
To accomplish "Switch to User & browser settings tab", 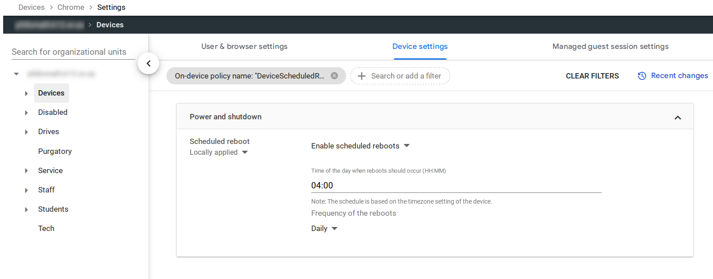I will pos(244,47).
